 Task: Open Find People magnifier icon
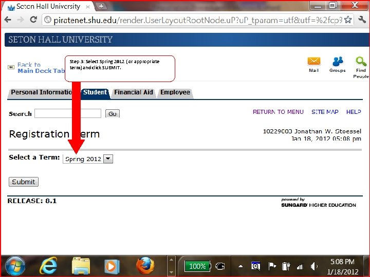[361, 62]
